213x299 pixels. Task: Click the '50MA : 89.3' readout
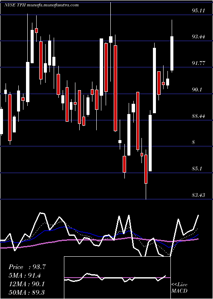[x=26, y=292]
